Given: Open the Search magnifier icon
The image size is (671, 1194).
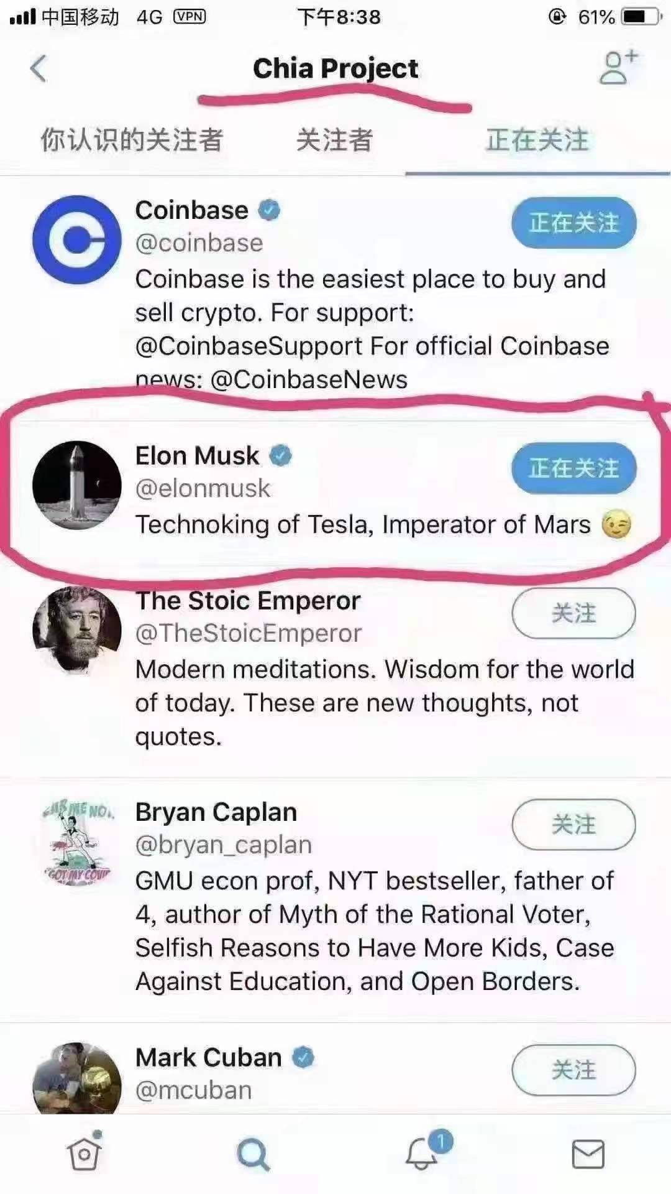Looking at the screenshot, I should (253, 1154).
